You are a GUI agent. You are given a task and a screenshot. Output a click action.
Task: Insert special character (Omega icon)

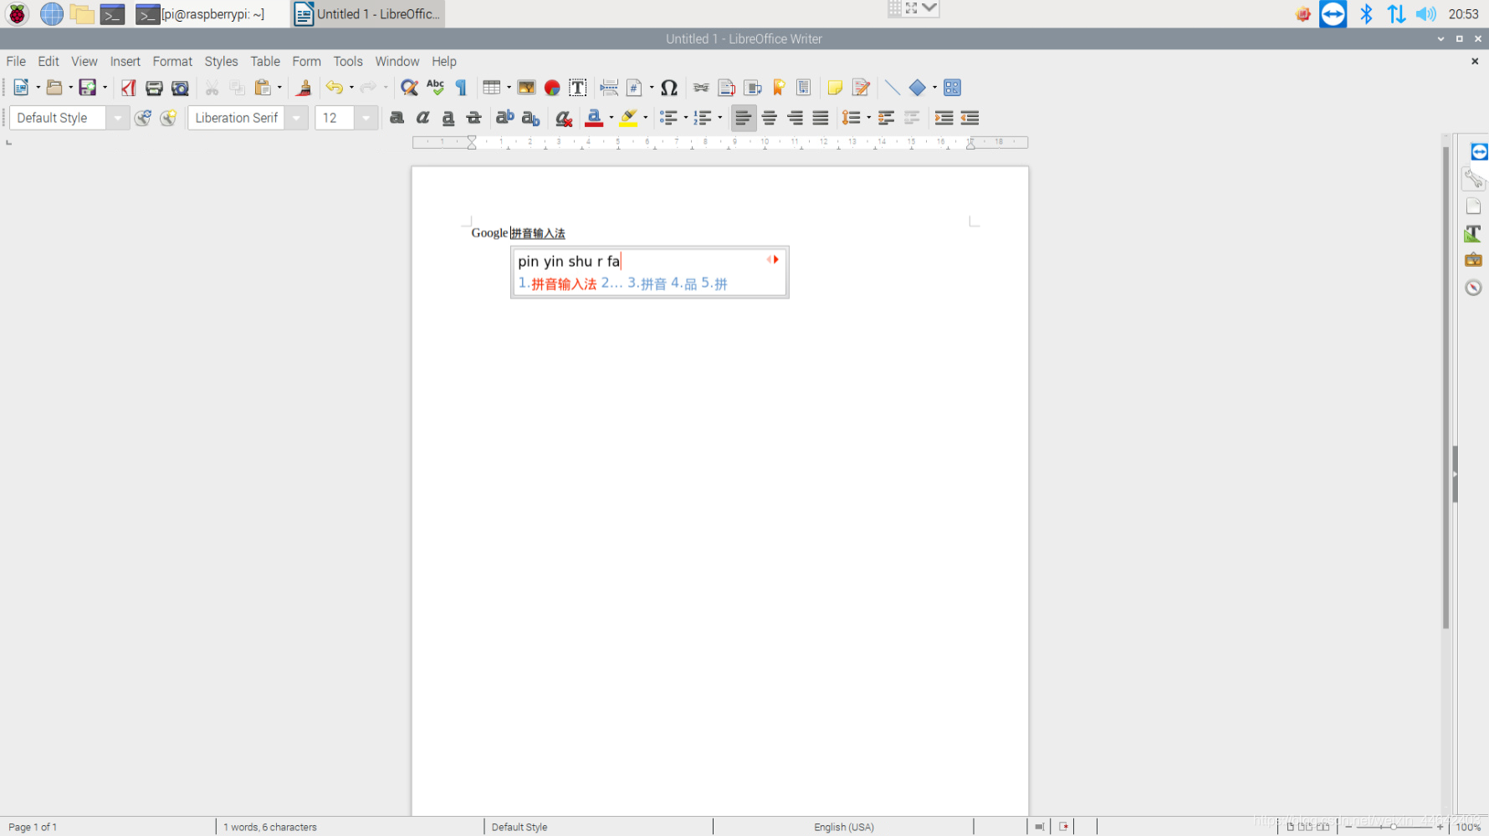[669, 88]
